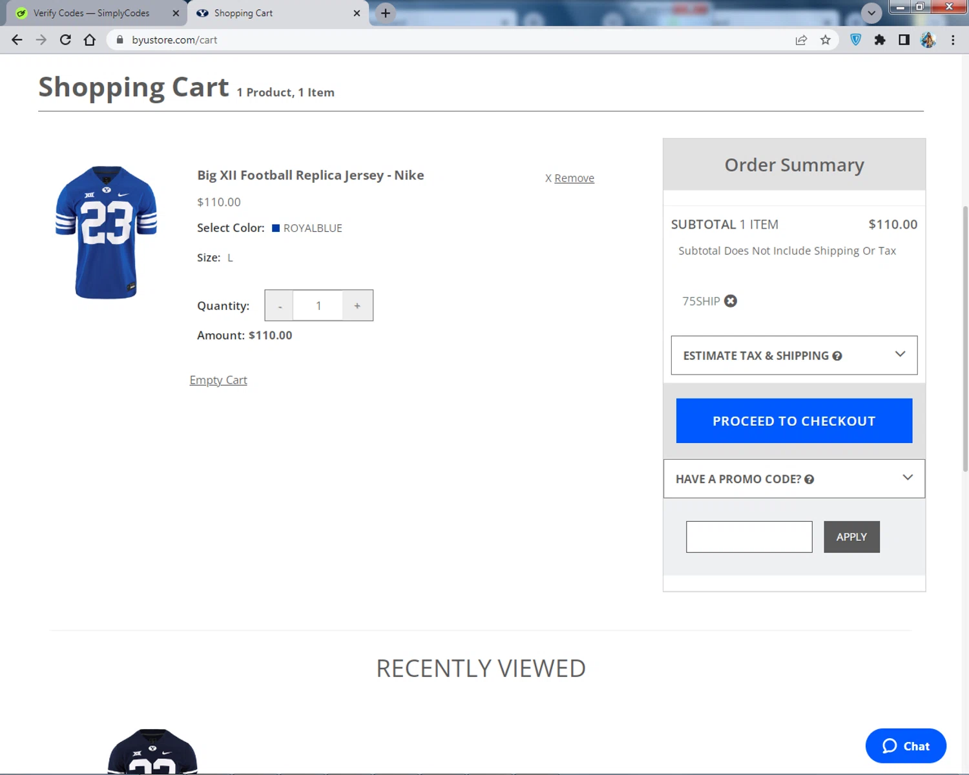Click the Empty Cart link
This screenshot has width=969, height=775.
[218, 380]
